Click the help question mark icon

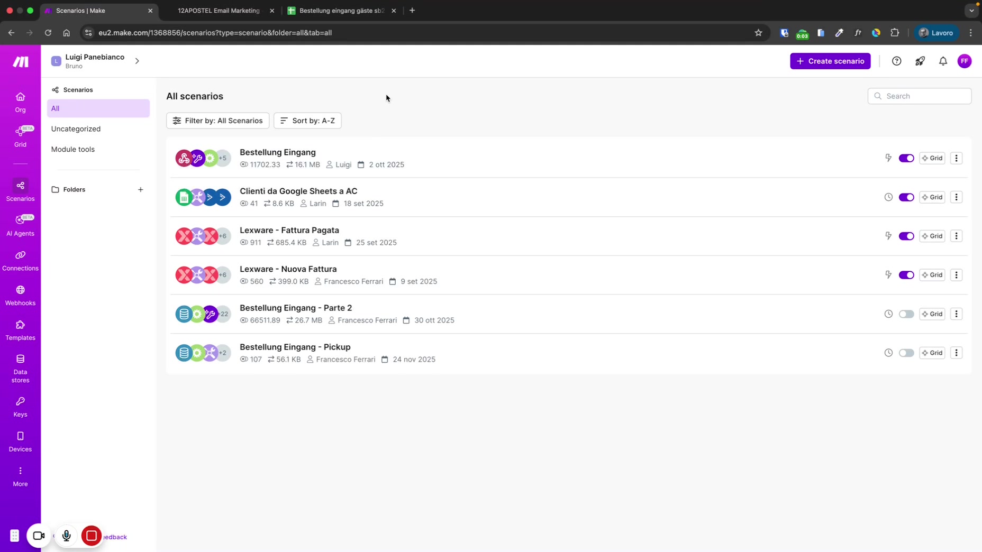point(896,61)
